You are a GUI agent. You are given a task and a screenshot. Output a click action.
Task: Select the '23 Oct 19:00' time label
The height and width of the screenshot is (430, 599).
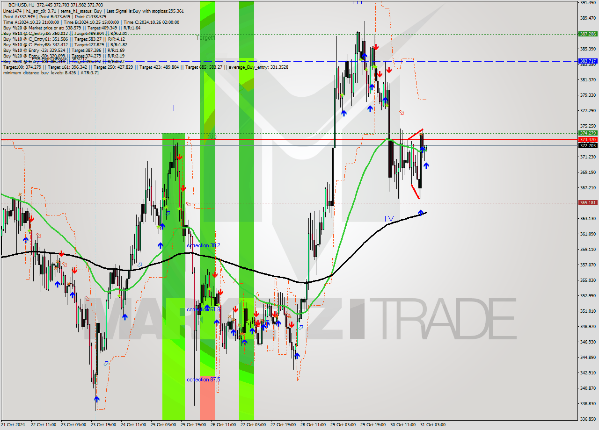(102, 425)
